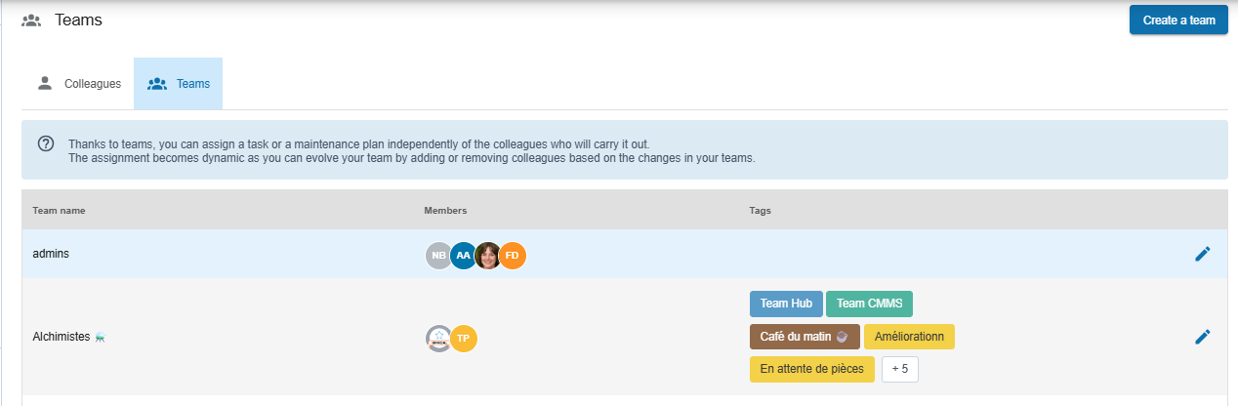Click the AA member avatar
This screenshot has width=1238, height=406.
click(463, 256)
